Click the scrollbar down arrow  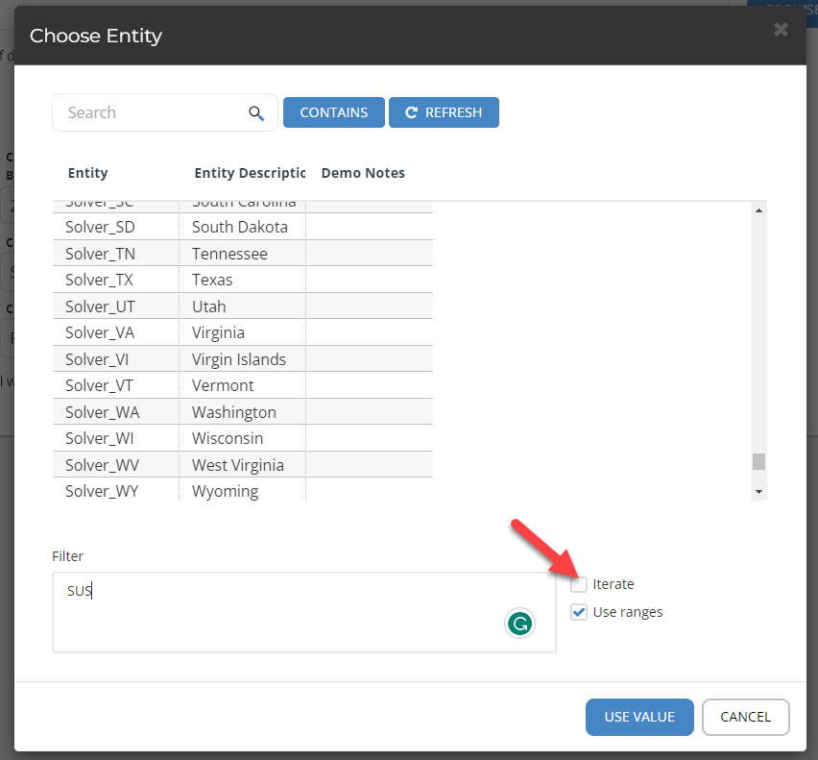[x=758, y=491]
